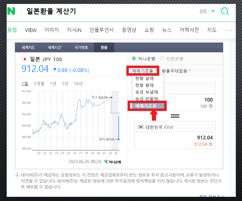Viewport: 242px width, 201px height.
Task: Select the 뉴스 tab
Action: point(167,30)
